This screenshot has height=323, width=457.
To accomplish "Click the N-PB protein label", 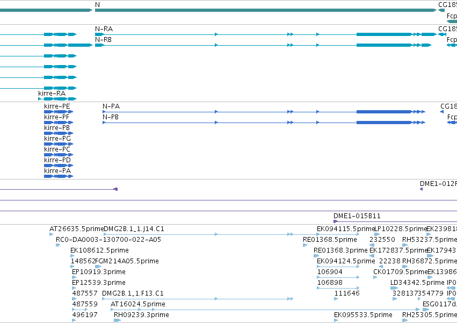I will tap(111, 117).
